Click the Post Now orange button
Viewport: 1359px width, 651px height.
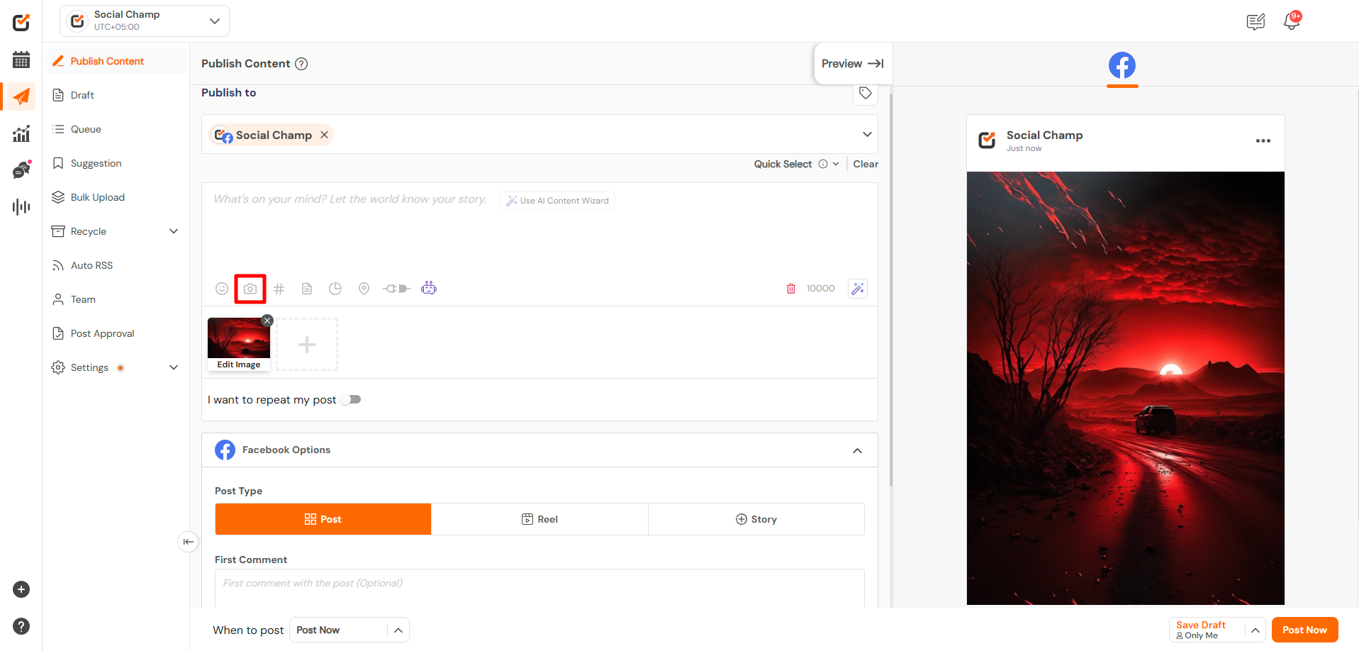coord(1304,630)
